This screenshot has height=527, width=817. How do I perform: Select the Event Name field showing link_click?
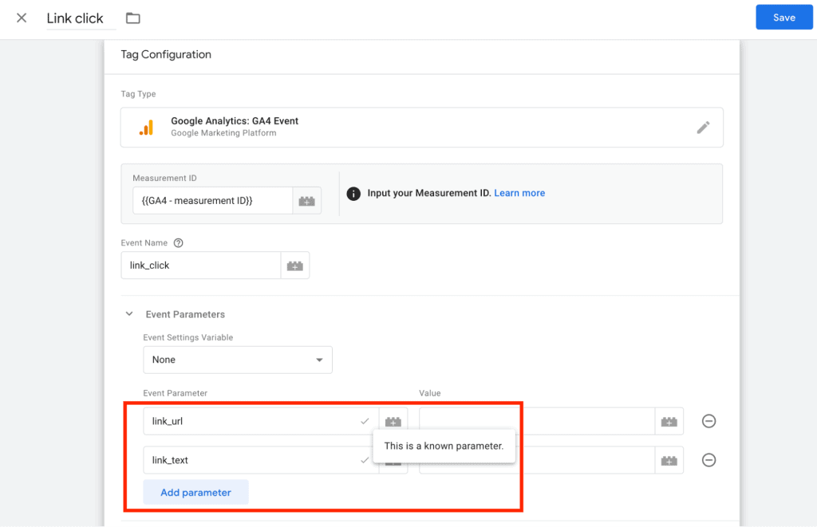pyautogui.click(x=199, y=264)
